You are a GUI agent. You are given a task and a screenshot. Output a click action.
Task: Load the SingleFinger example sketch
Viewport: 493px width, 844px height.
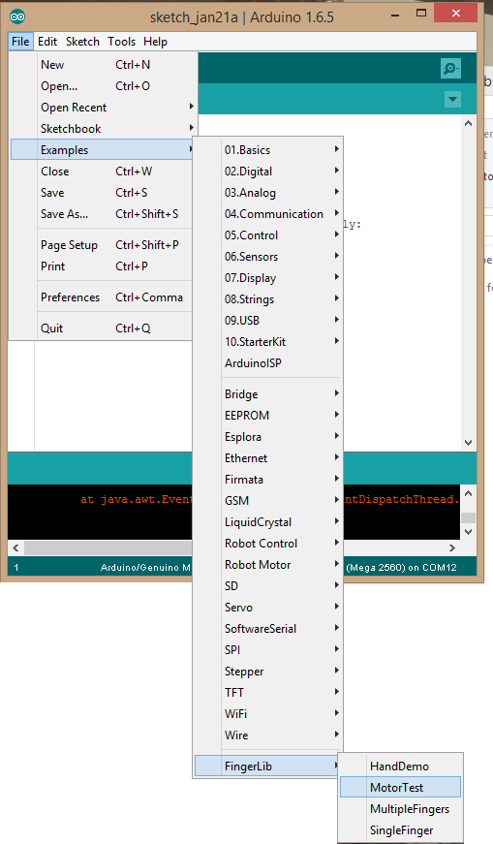click(400, 830)
